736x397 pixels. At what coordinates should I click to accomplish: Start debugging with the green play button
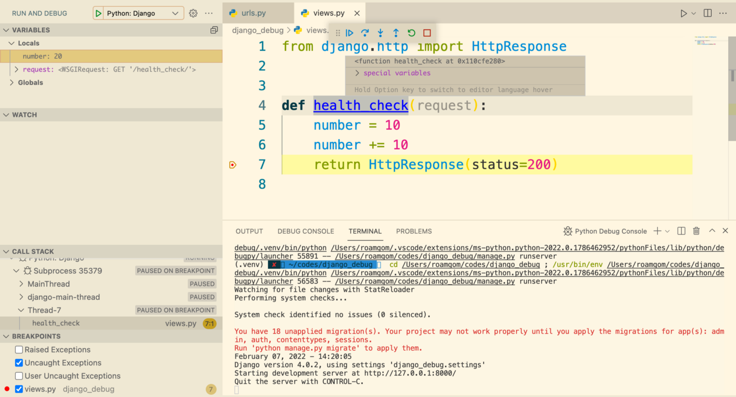point(98,13)
